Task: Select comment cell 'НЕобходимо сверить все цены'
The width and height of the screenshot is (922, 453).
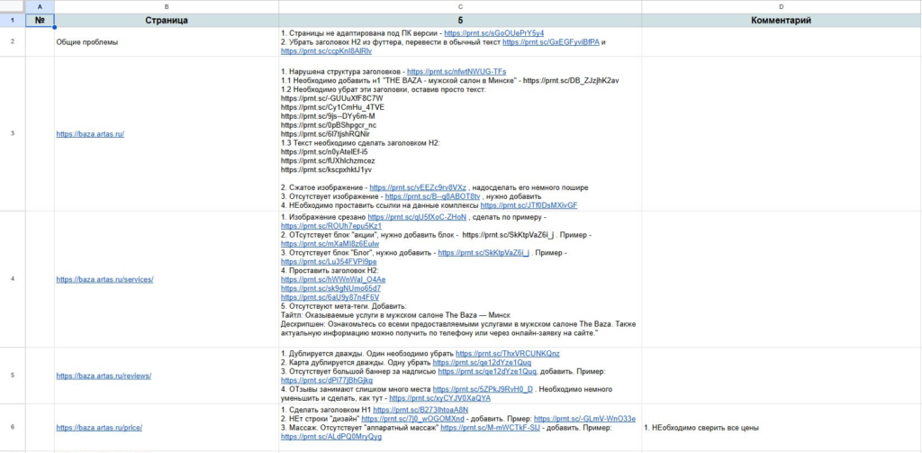Action: tap(782, 428)
